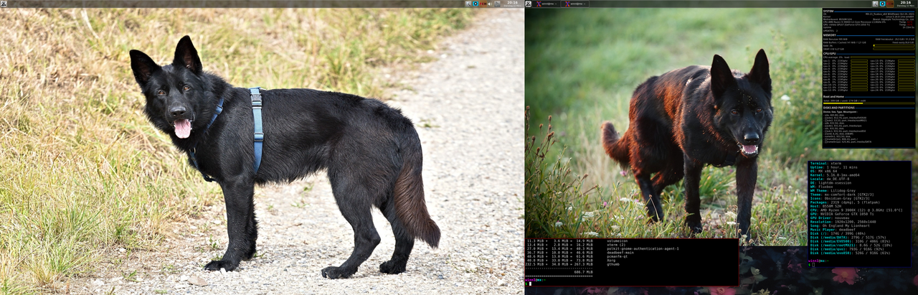Screen dimensions: 918x295
Task: Click the RAM usage bar in Conky
Action: [894, 45]
